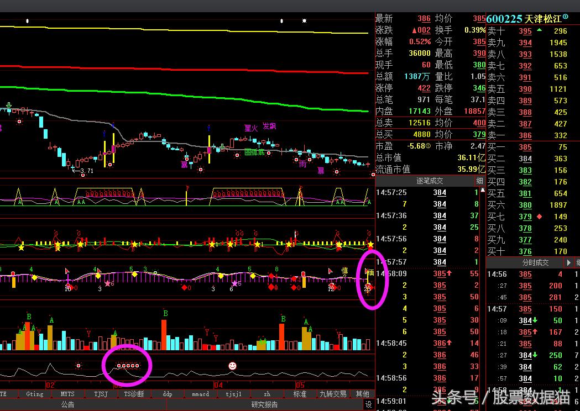Click the 总卖 value 12516

coord(420,123)
